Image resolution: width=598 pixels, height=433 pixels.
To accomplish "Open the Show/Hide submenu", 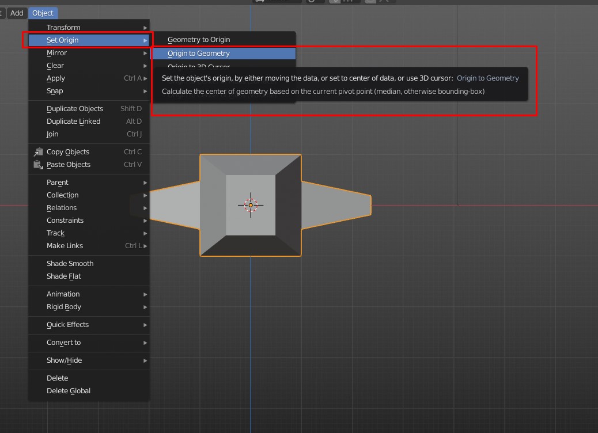I will click(63, 361).
